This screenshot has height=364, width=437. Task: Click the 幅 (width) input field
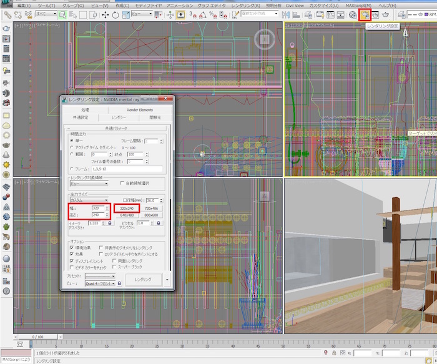click(x=97, y=208)
